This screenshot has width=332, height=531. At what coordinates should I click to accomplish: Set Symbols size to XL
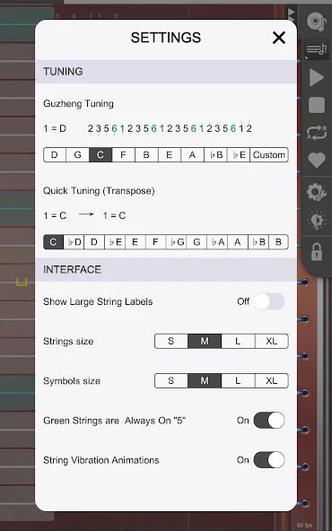pos(271,380)
